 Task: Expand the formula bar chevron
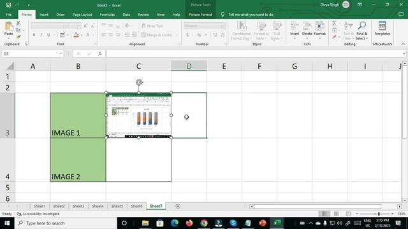[x=404, y=53]
